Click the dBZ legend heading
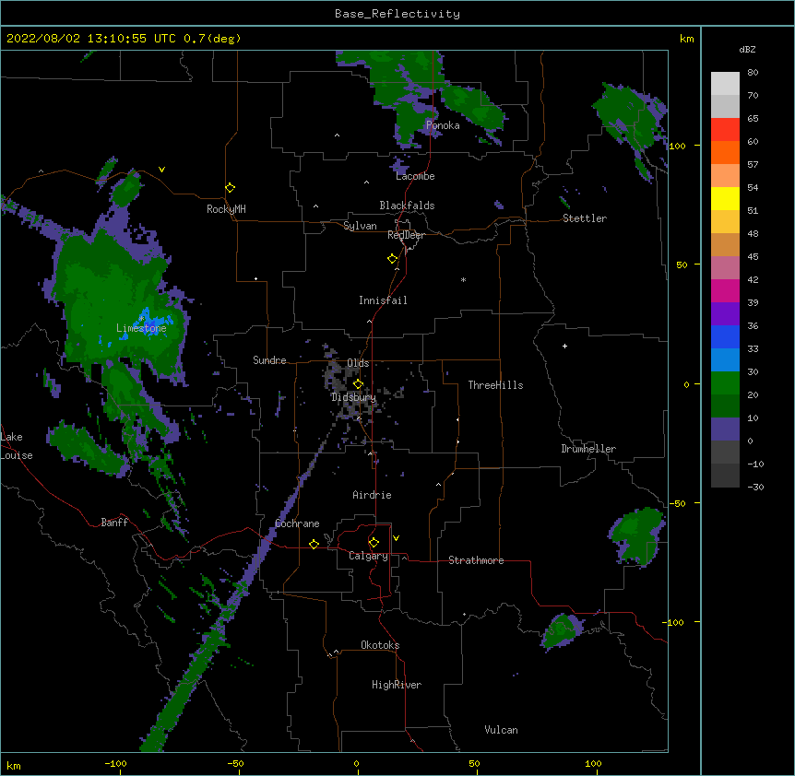795x776 pixels. click(747, 49)
